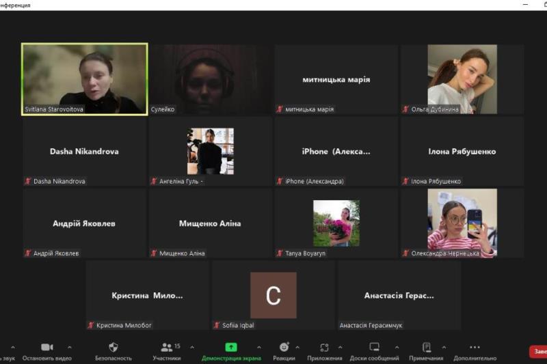Open the More options three-dots icon
The height and width of the screenshot is (364, 547).
(x=475, y=347)
